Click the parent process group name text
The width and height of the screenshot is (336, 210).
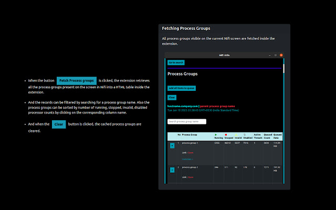tap(217, 106)
